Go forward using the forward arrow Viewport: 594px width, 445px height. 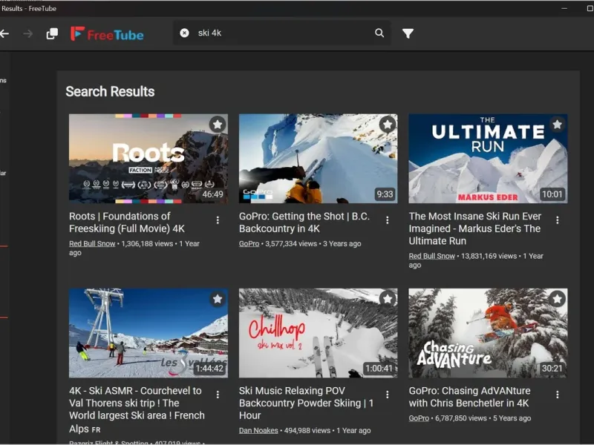click(27, 33)
